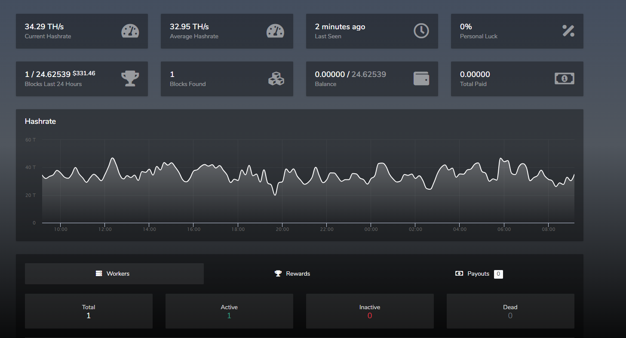Click the Last Seen clock icon
Image resolution: width=626 pixels, height=338 pixels.
[x=421, y=31]
